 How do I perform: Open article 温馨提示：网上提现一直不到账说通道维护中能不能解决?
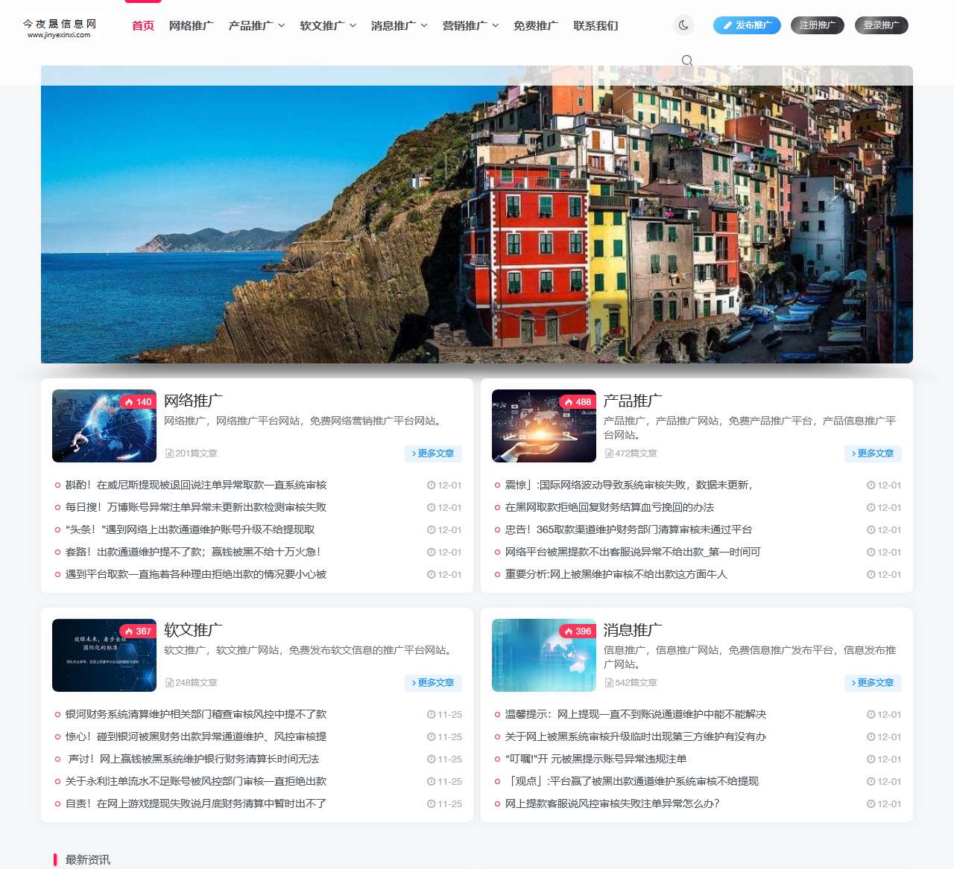pyautogui.click(x=636, y=715)
